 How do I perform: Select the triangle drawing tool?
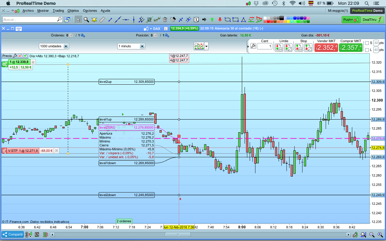[243, 20]
